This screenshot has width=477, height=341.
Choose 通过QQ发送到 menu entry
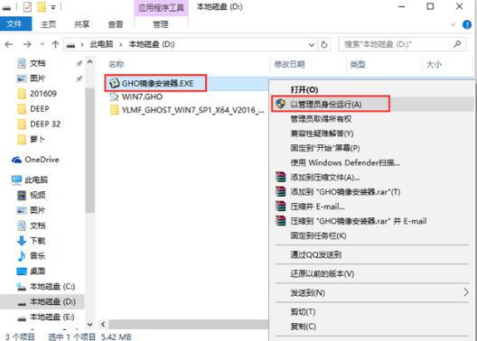pos(316,254)
